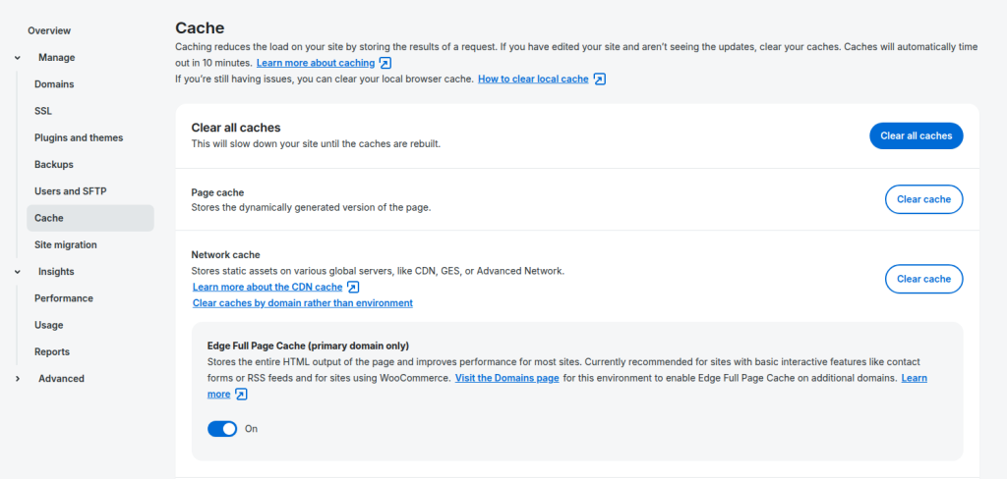1007x479 pixels.
Task: Open Users and SFTP in sidebar
Action: click(71, 191)
